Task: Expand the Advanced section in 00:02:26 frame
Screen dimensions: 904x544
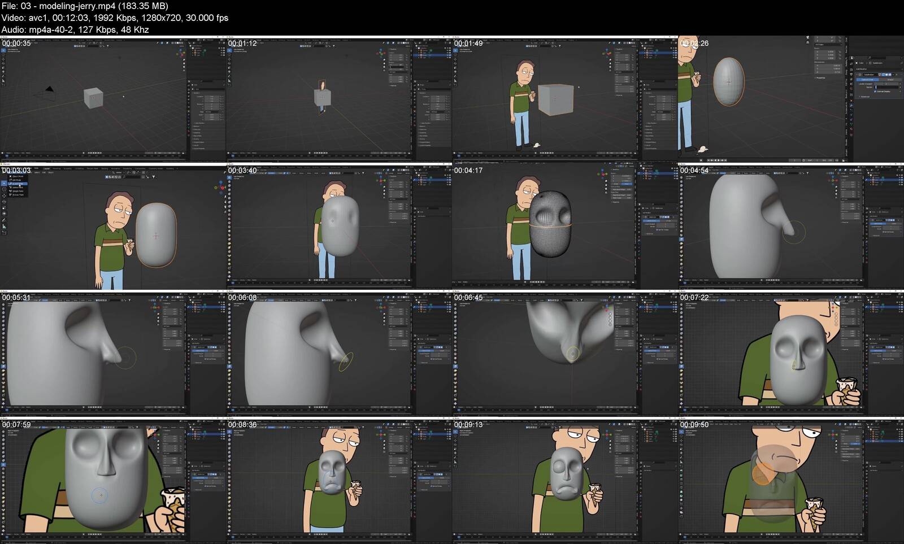Action: click(x=864, y=97)
